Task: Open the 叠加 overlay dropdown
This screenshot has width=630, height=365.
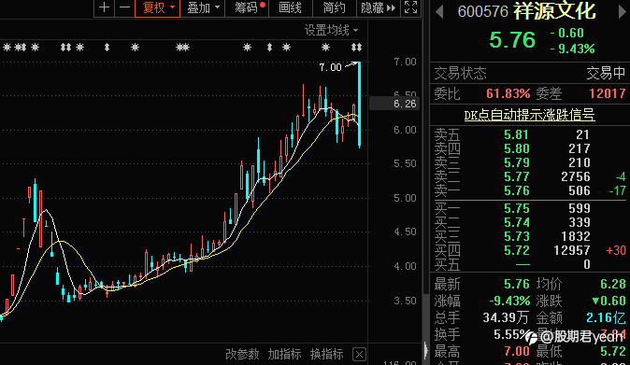Action: pos(203,7)
